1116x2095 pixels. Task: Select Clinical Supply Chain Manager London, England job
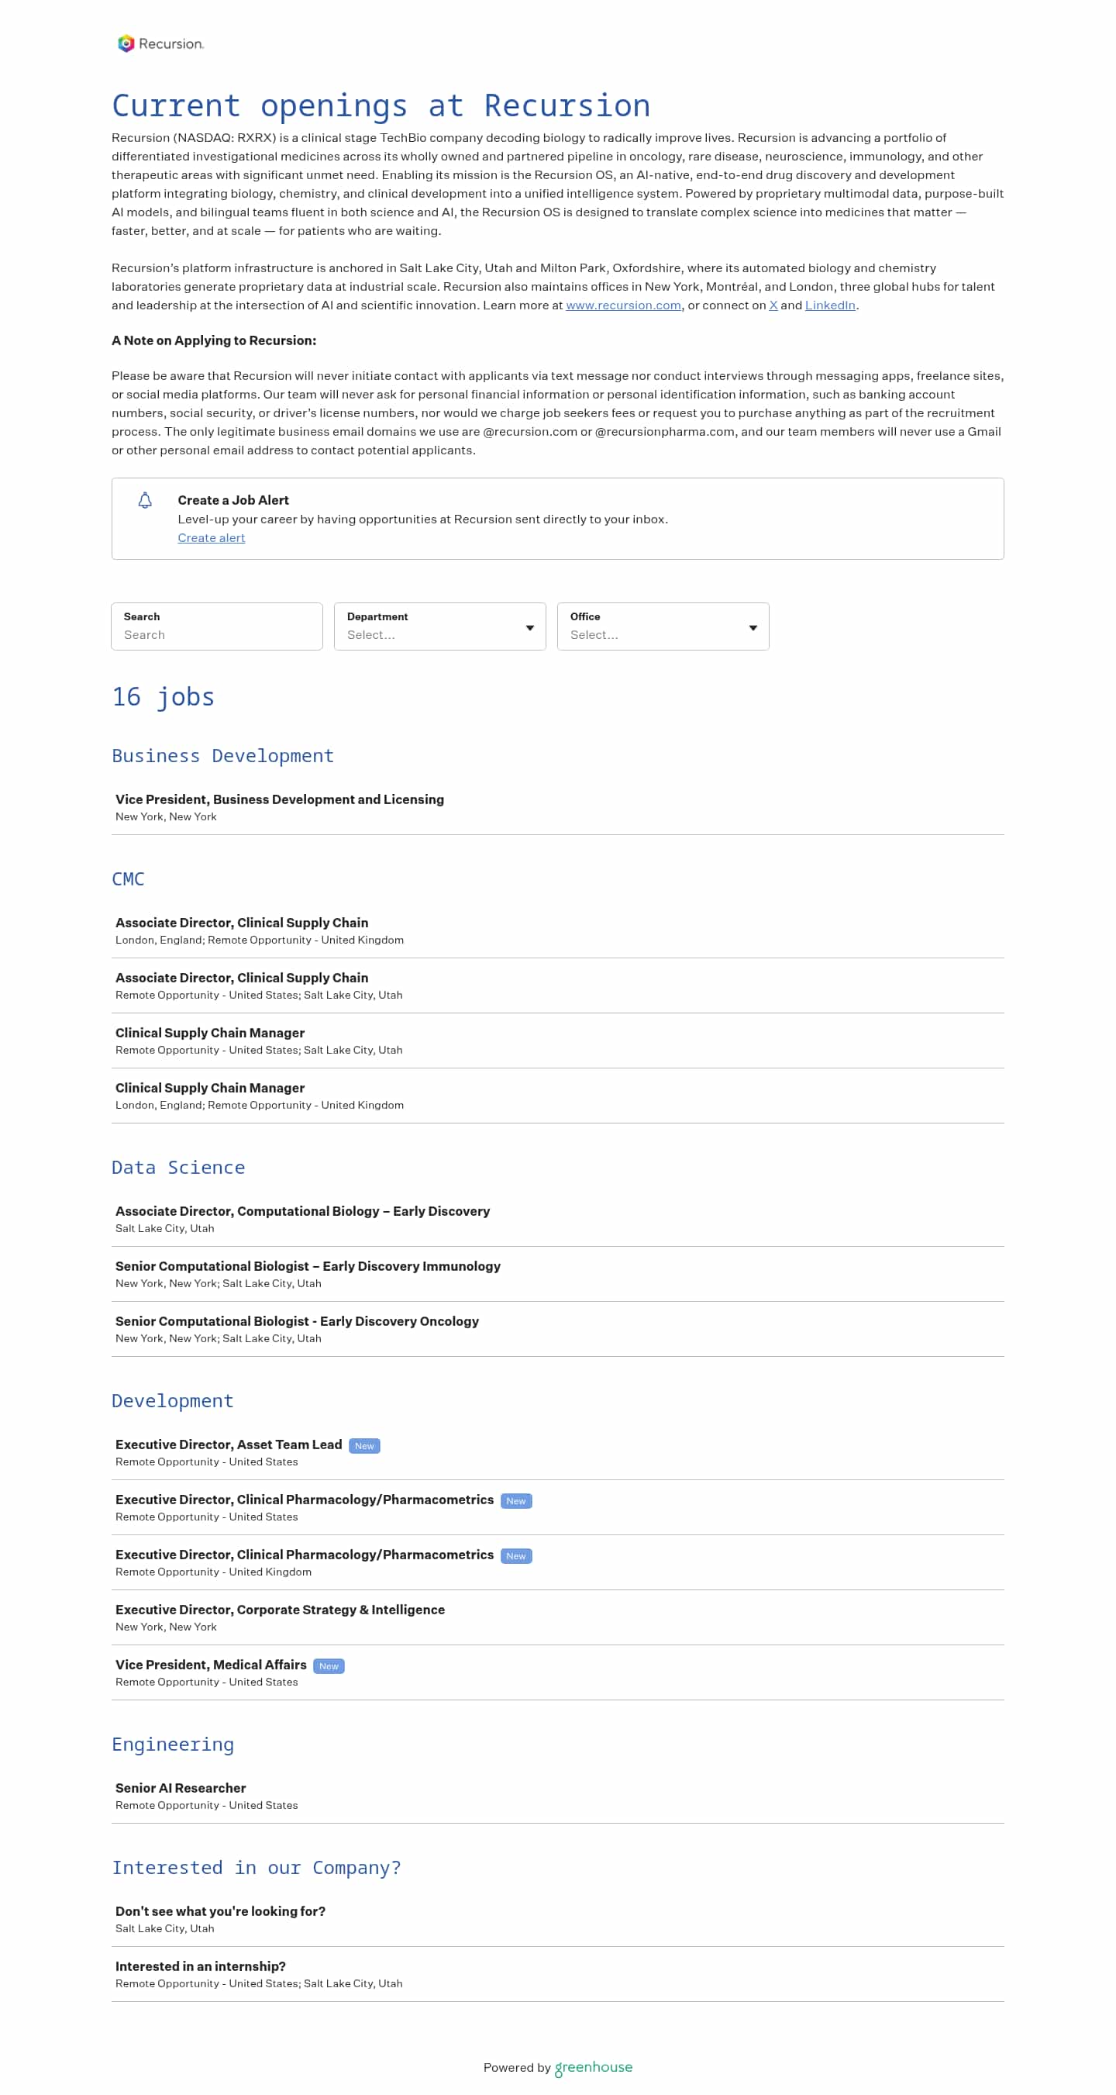point(557,1096)
